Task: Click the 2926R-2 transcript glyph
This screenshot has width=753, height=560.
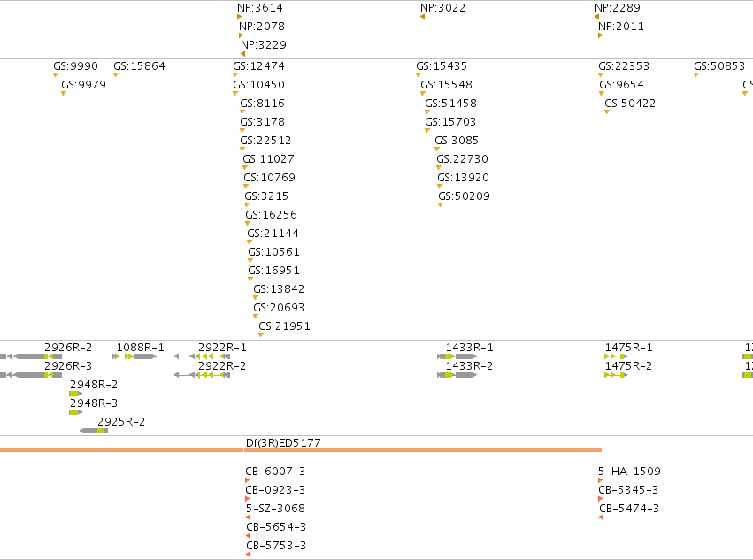Action: pyautogui.click(x=31, y=357)
